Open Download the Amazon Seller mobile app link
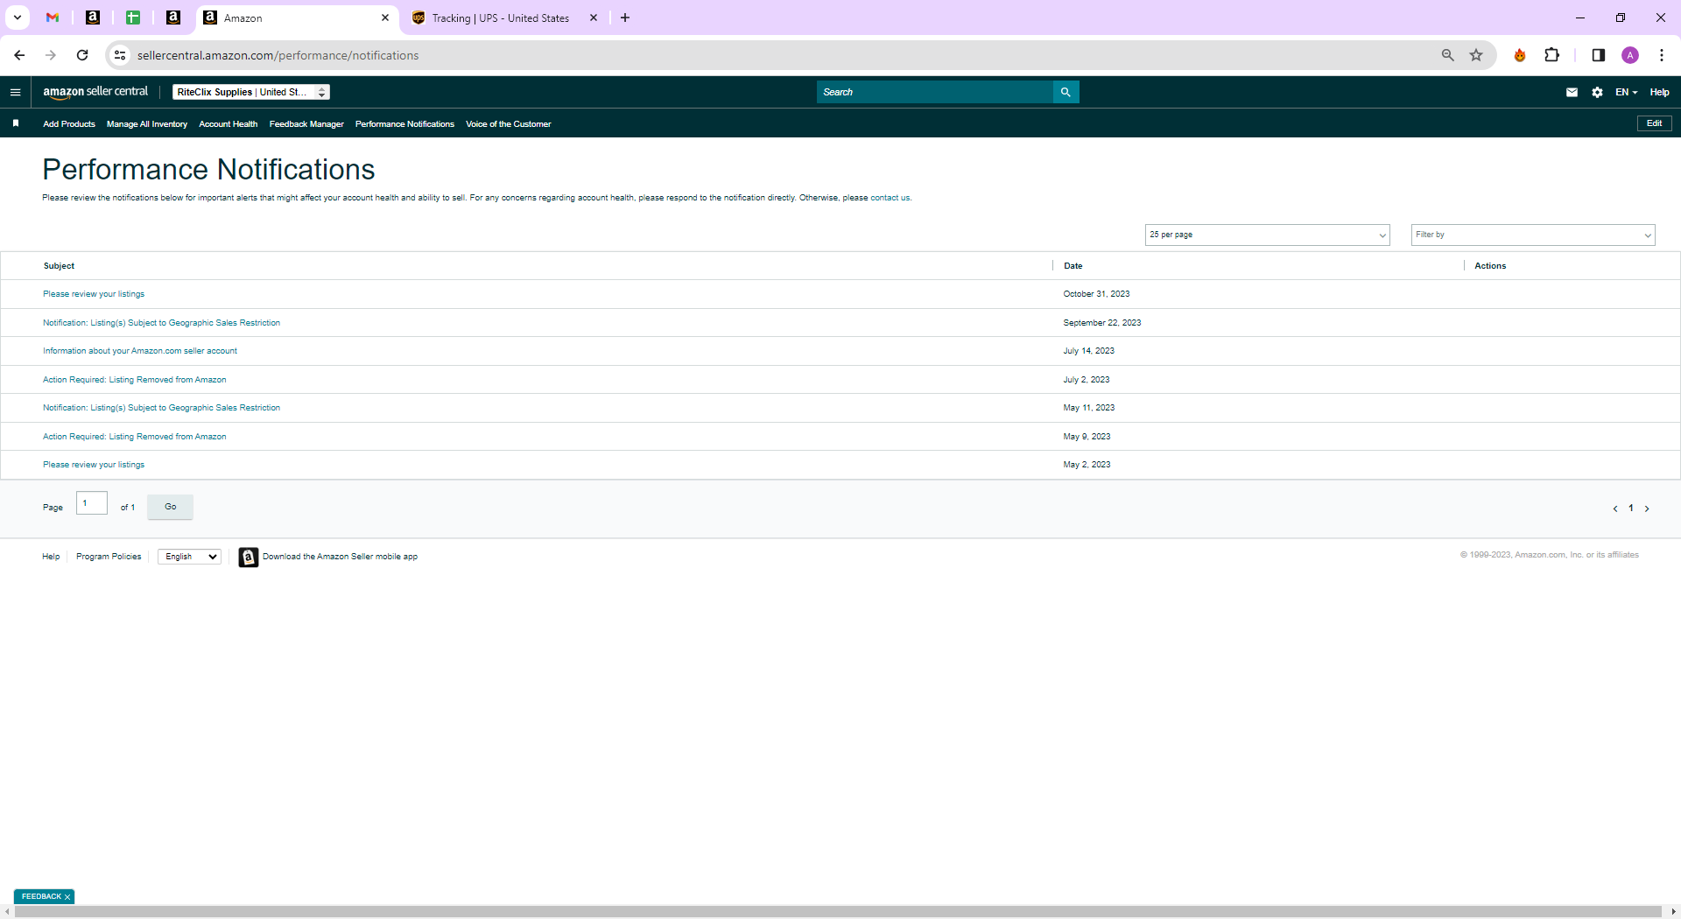The height and width of the screenshot is (919, 1681). click(340, 557)
